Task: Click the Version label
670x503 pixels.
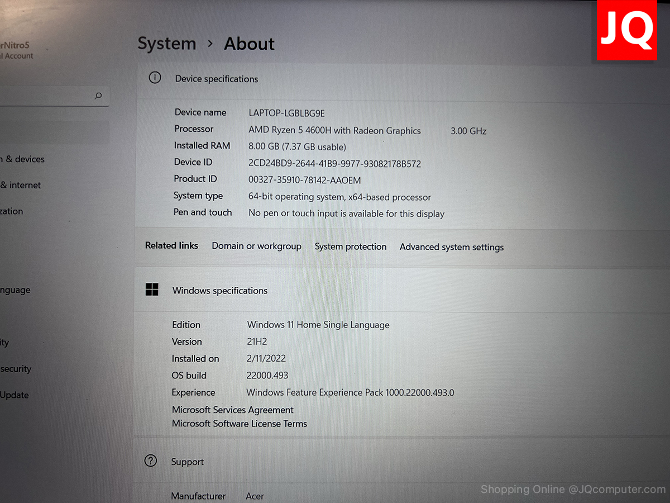Action: (187, 341)
